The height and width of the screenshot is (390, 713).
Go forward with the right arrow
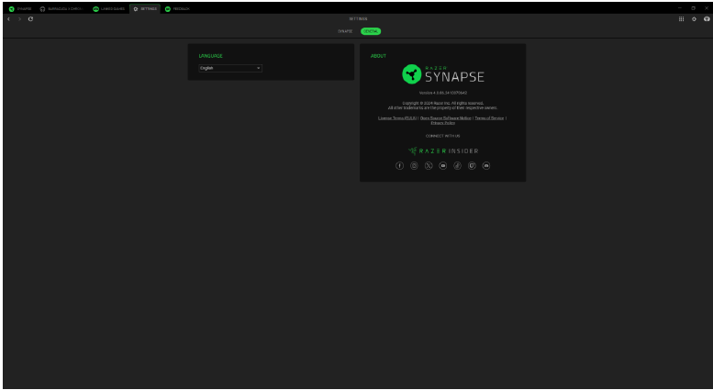pos(19,19)
